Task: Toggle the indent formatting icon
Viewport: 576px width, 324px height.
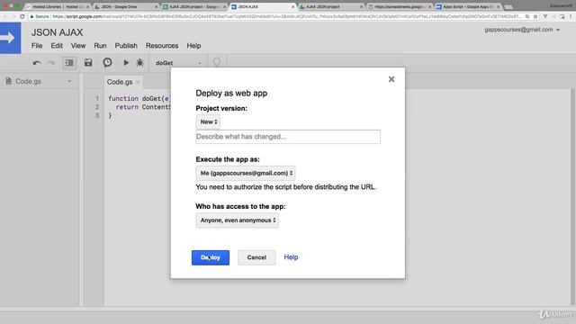Action: coord(69,63)
